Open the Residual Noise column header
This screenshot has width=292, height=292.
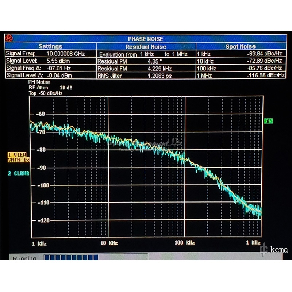click(146, 47)
